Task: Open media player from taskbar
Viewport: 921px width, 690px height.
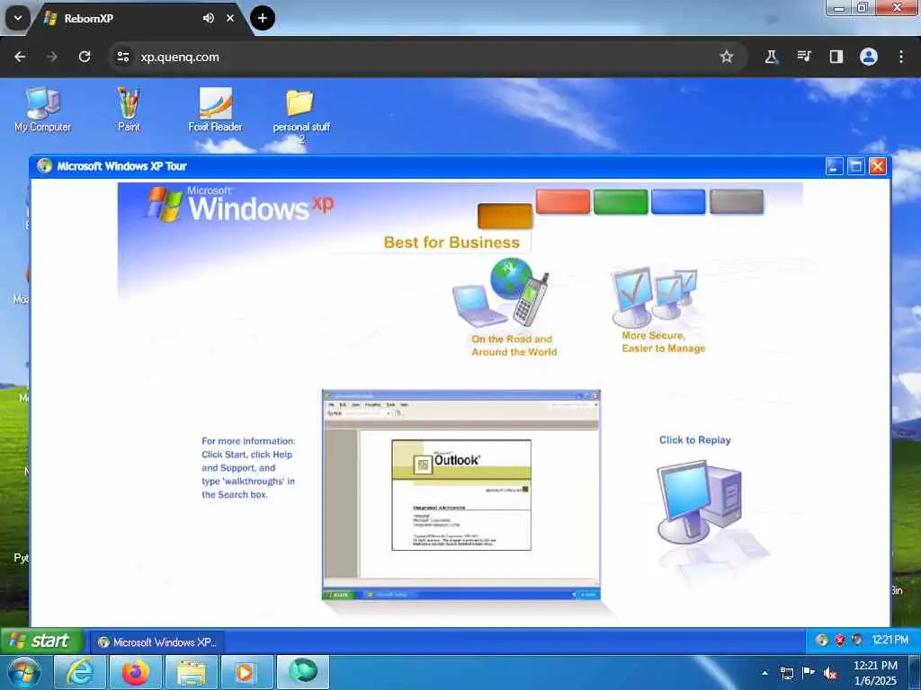Action: 246,672
